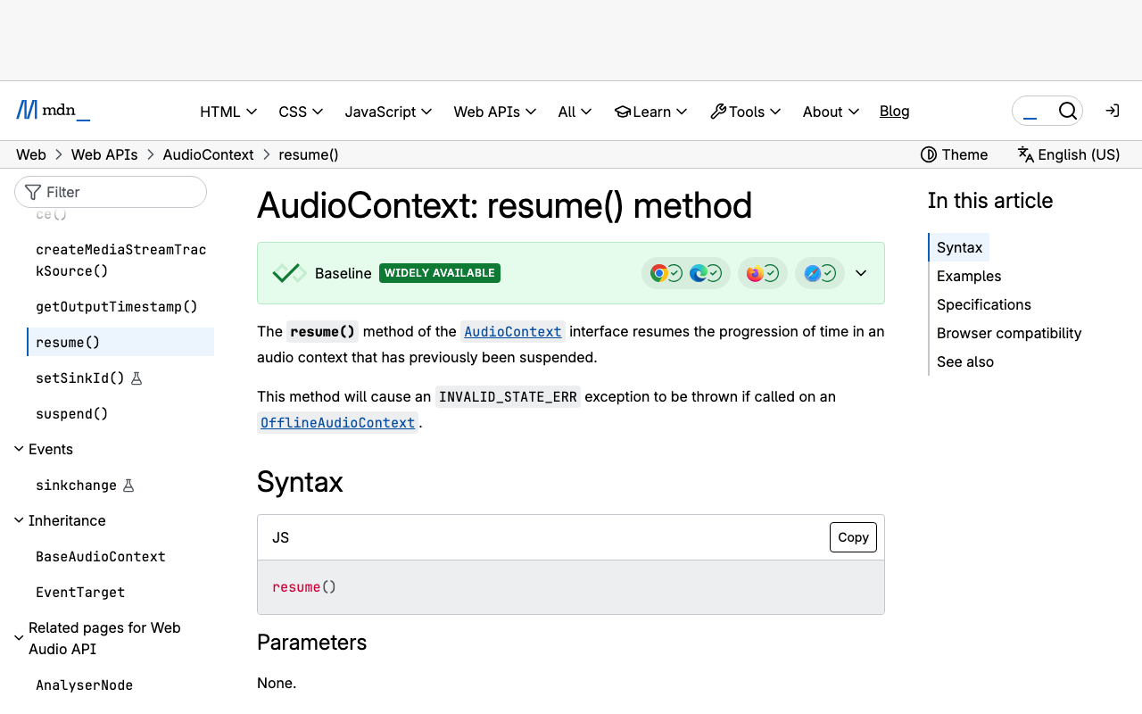Open the Tools navigation menu
Viewport: 1142px width, 714px height.
(x=746, y=112)
